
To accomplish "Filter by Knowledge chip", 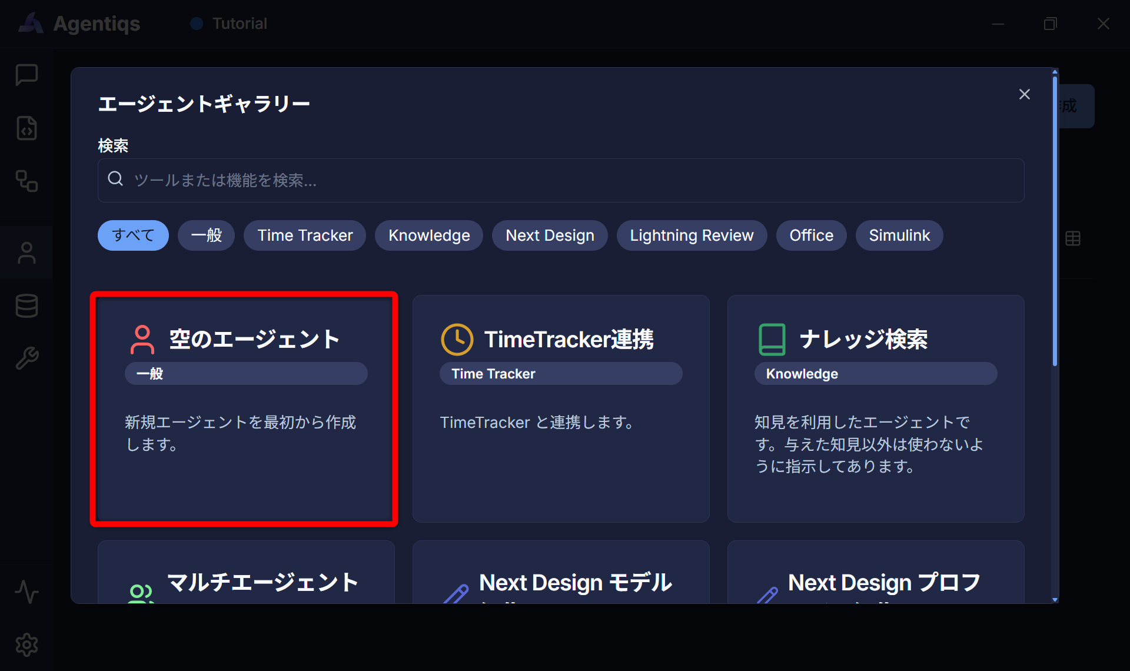I will pos(429,235).
